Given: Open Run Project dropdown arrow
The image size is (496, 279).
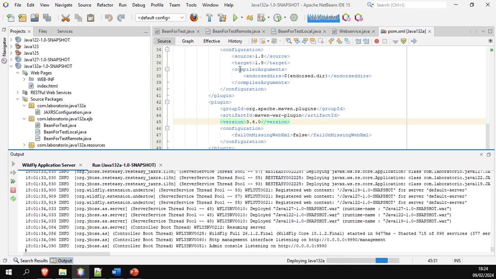Looking at the screenshot, I should click(x=241, y=18).
